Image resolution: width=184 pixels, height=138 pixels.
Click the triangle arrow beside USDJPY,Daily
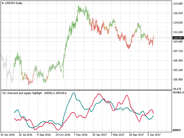[3, 3]
